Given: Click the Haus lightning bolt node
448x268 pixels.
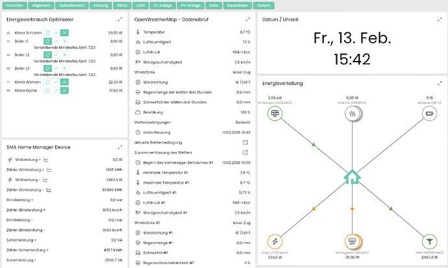Looking at the screenshot, I should 276,242.
